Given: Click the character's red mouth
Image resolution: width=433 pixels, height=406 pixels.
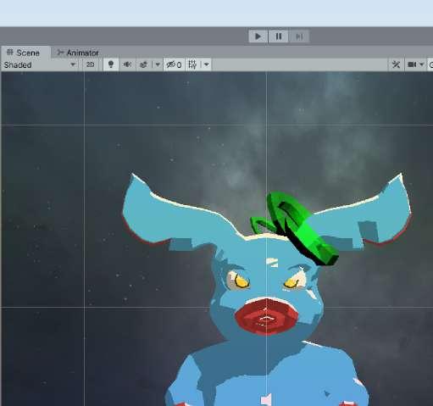Looking at the screenshot, I should [x=266, y=316].
